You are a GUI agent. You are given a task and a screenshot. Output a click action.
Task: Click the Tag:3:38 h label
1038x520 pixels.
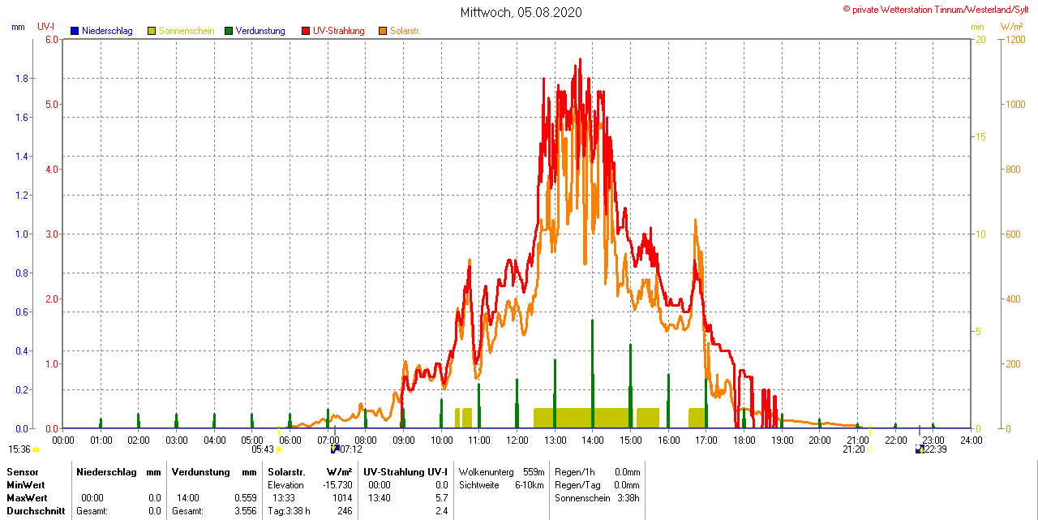pos(289,511)
